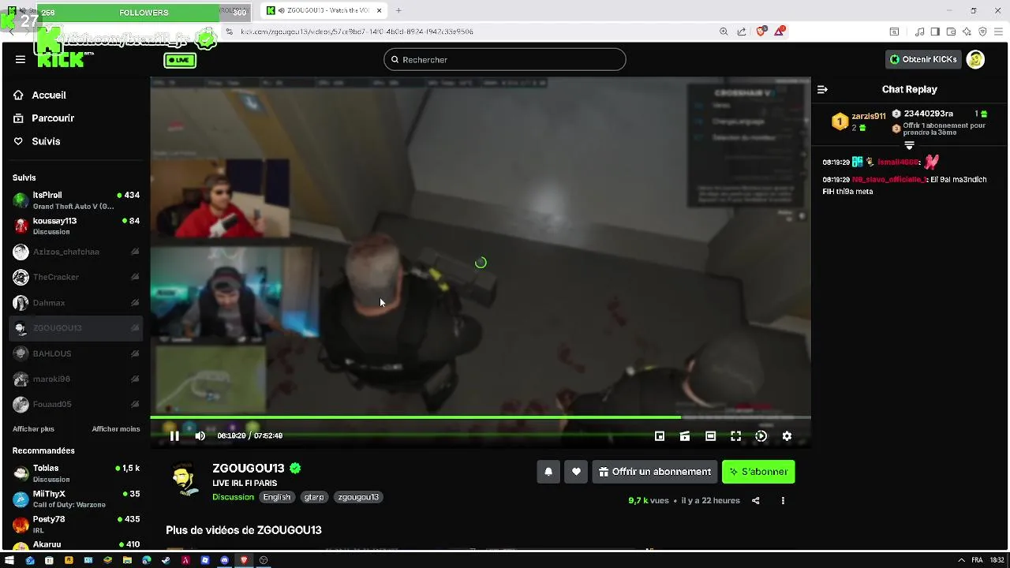Change the playback speed
Image resolution: width=1010 pixels, height=568 pixels.
(761, 435)
